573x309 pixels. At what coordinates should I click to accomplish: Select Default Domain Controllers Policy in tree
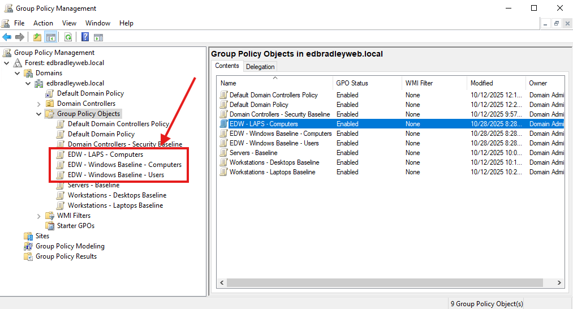point(118,124)
